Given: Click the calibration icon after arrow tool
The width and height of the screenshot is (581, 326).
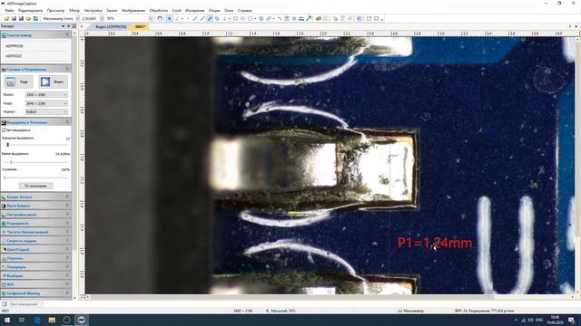Looking at the screenshot, I should [319, 18].
